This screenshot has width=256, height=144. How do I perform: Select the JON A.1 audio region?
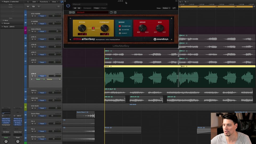coord(217,38)
